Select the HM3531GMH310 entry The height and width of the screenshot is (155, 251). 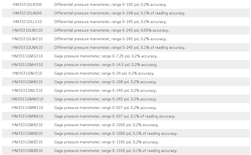tap(27, 65)
